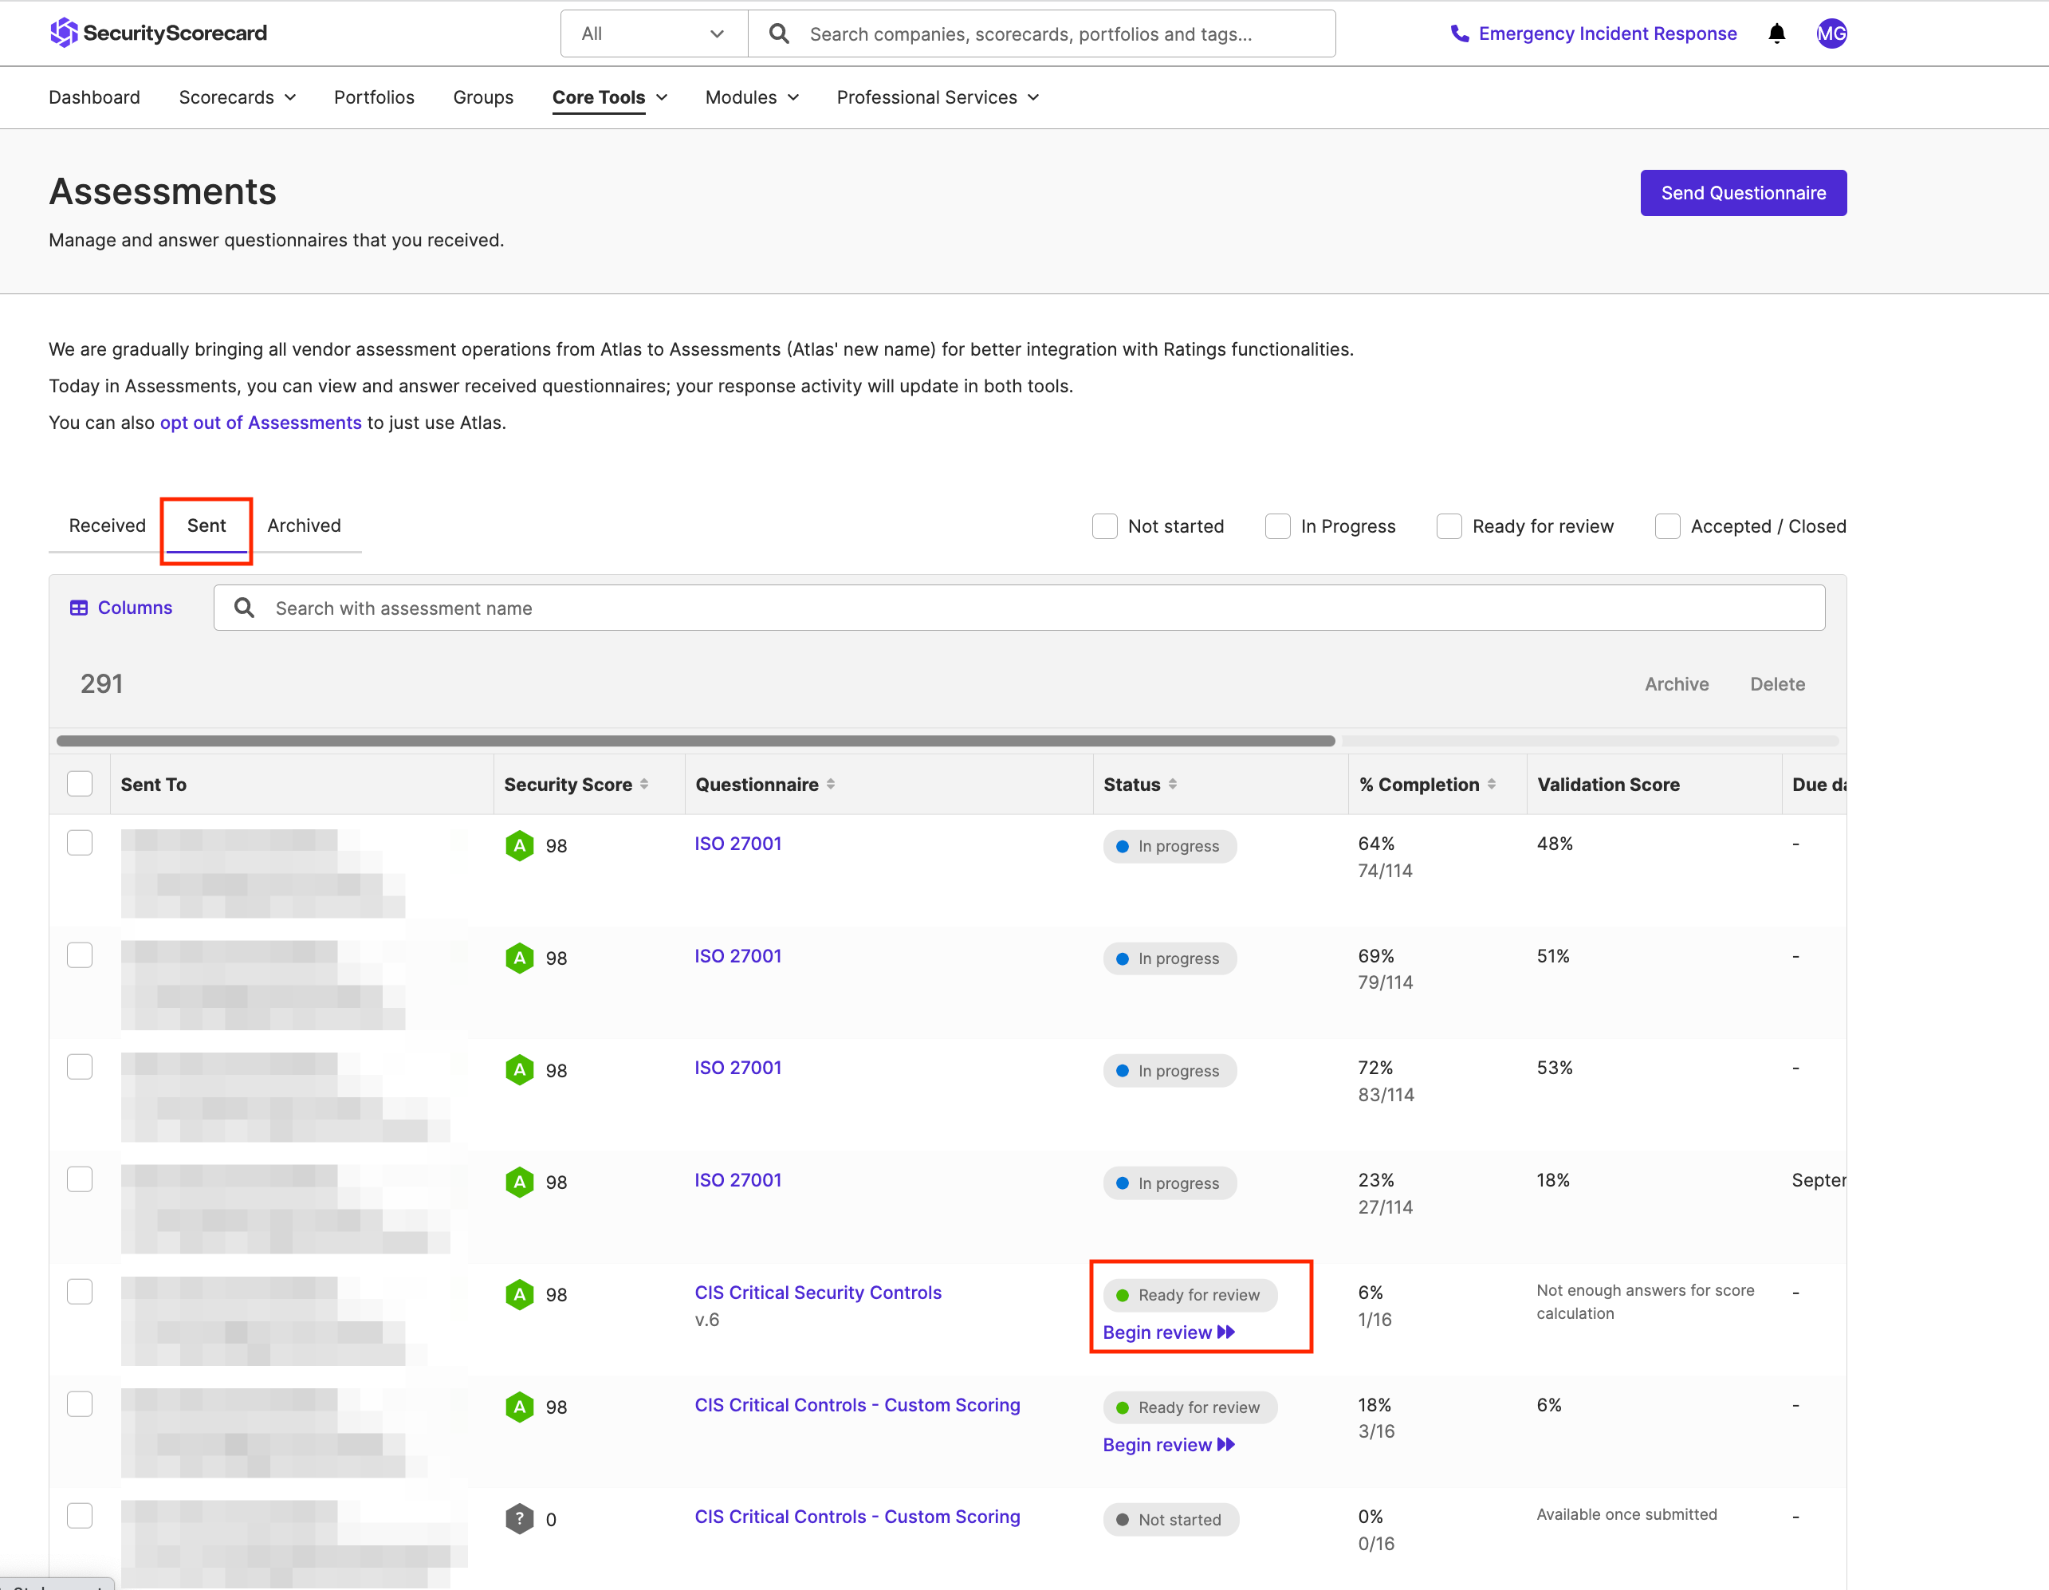Tick the Ready for review filter checkbox
This screenshot has height=1590, width=2049.
tap(1449, 526)
